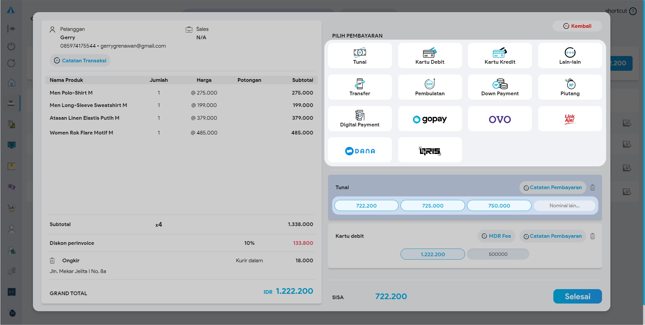Image resolution: width=645 pixels, height=325 pixels.
Task: Select GoPay as payment method
Action: (x=429, y=119)
